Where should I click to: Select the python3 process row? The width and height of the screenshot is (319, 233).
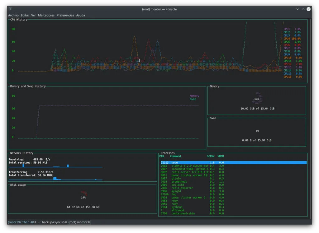click(234, 207)
